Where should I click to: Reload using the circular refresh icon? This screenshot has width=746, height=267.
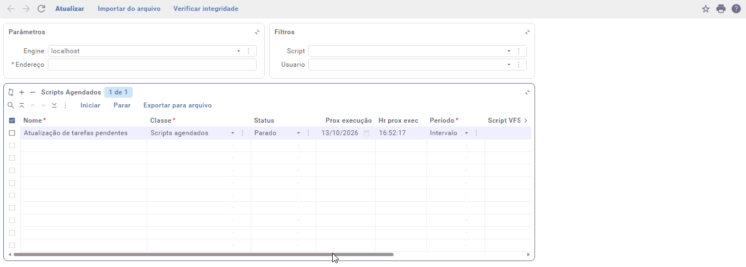click(x=41, y=9)
